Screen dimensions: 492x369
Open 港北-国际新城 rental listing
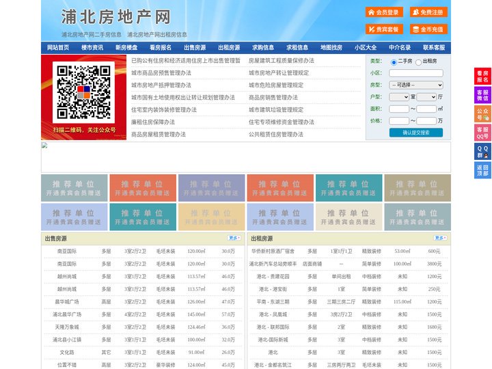pyautogui.click(x=273, y=340)
